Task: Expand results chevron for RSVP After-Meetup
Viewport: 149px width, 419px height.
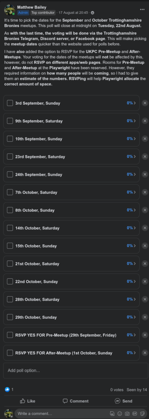Action: (x=135, y=353)
